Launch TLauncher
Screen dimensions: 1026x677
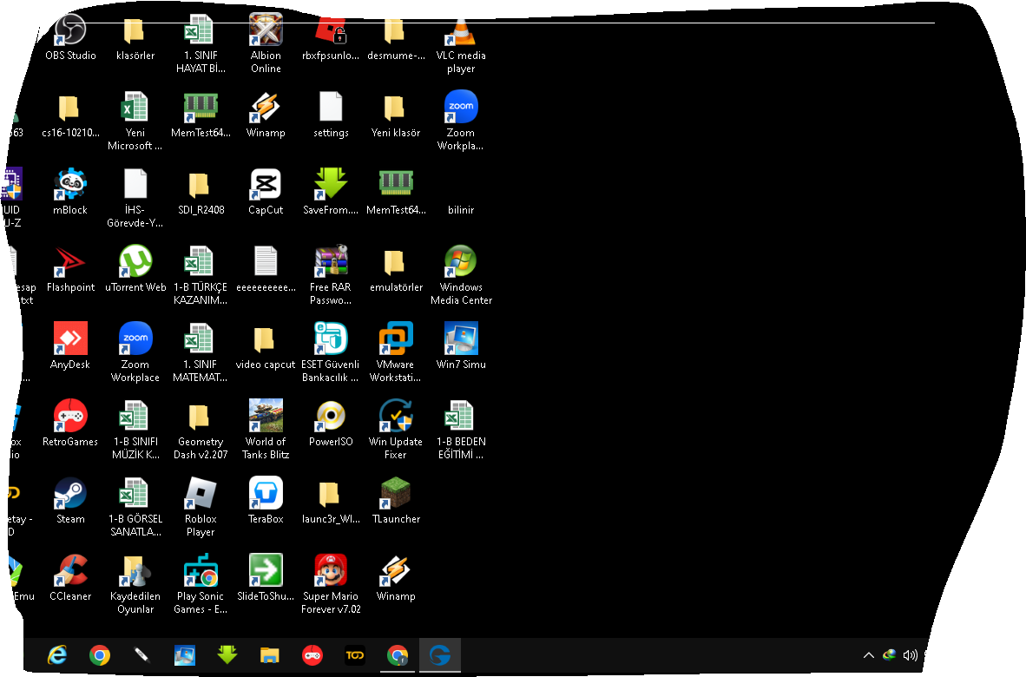pos(396,501)
